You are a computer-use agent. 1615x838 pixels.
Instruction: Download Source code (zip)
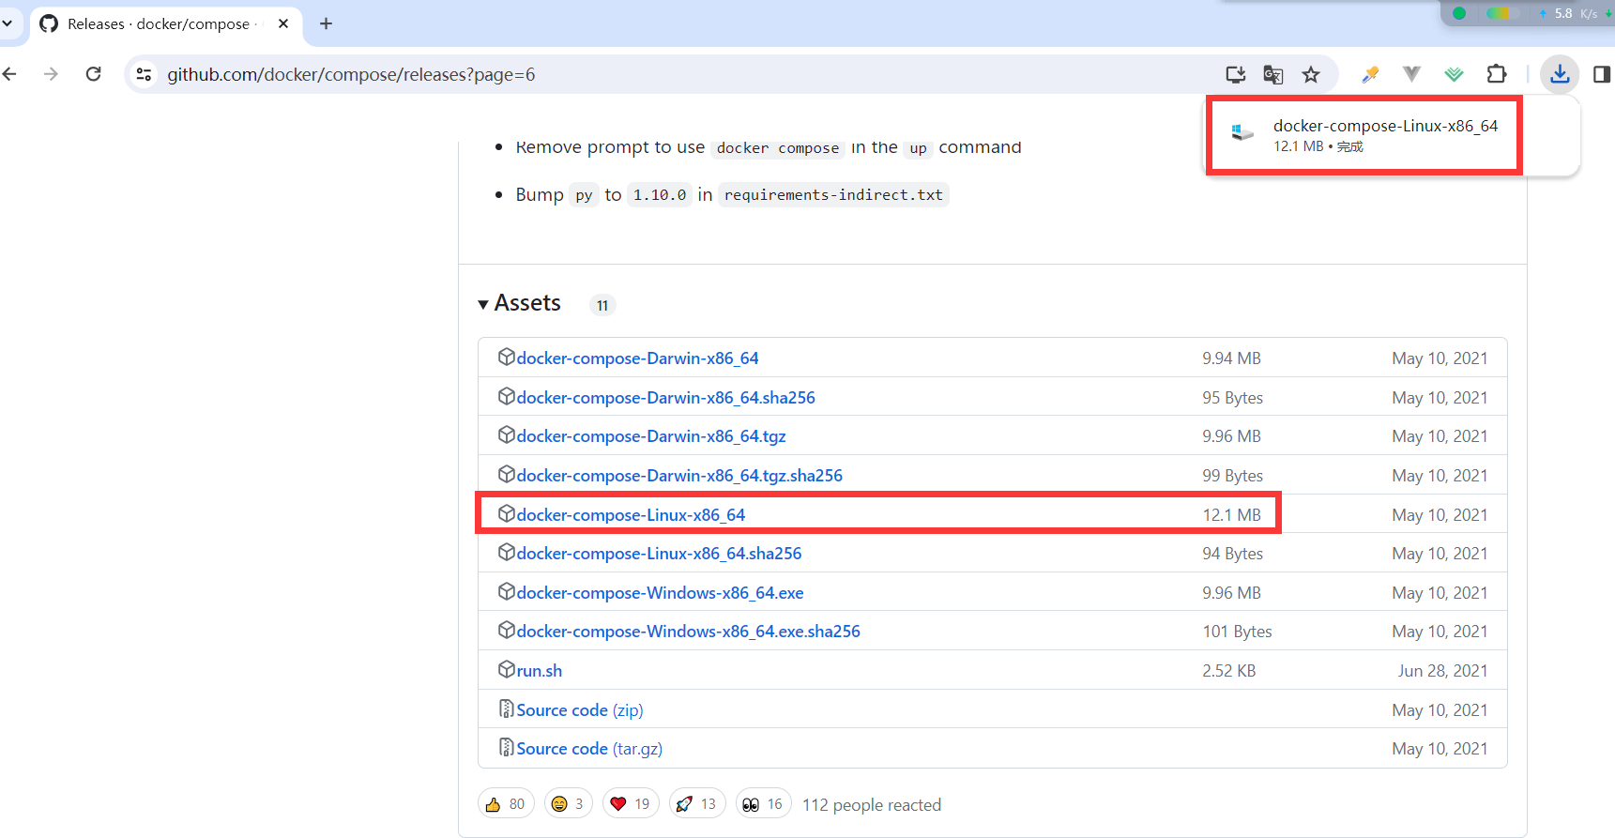(580, 710)
